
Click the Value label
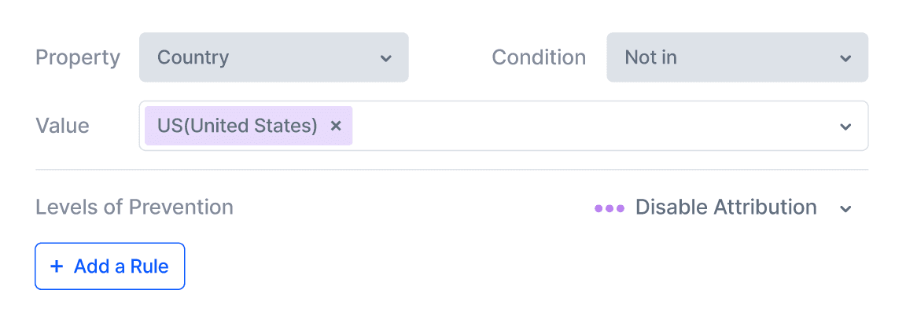pyautogui.click(x=62, y=126)
